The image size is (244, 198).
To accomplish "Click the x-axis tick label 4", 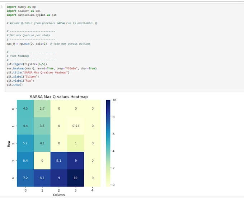I will tap(92, 190).
